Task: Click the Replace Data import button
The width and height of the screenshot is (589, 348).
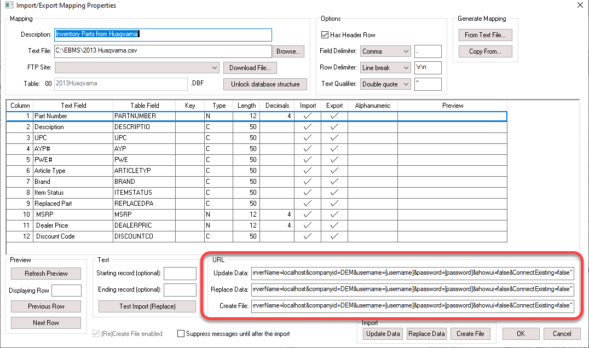Action: tap(426, 334)
